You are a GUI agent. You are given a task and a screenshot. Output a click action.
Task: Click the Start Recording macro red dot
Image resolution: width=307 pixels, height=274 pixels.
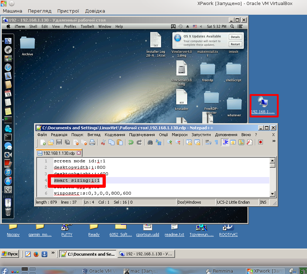(x=260, y=142)
